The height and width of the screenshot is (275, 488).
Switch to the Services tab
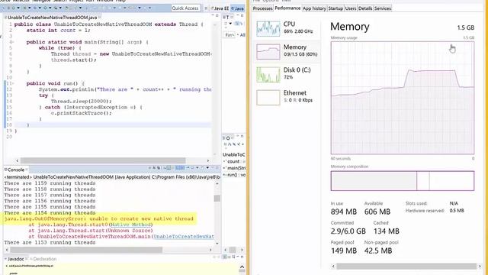click(x=383, y=8)
